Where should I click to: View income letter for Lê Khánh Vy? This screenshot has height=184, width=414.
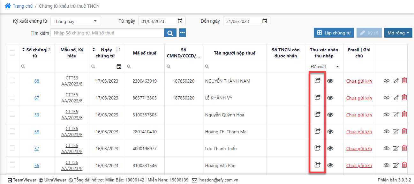coord(330,98)
